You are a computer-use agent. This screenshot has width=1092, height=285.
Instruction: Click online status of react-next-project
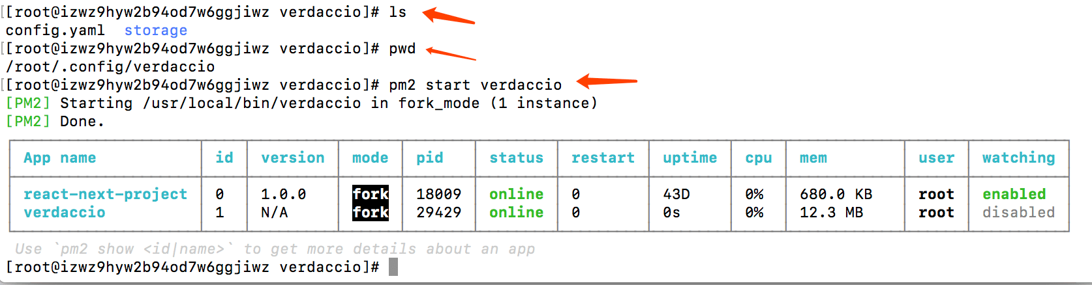517,195
